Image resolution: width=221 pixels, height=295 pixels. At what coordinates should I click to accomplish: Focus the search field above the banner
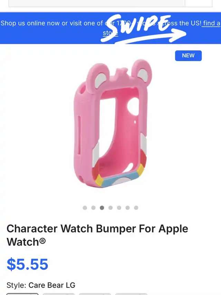click(x=97, y=3)
